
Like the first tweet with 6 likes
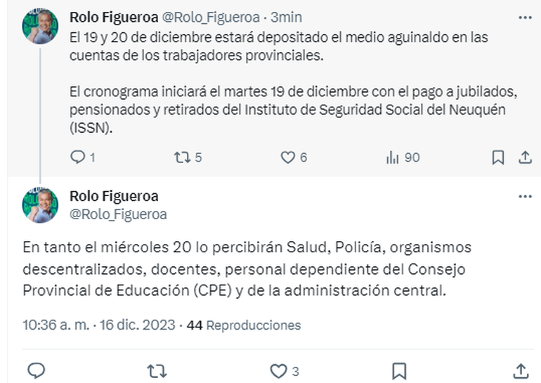point(287,157)
